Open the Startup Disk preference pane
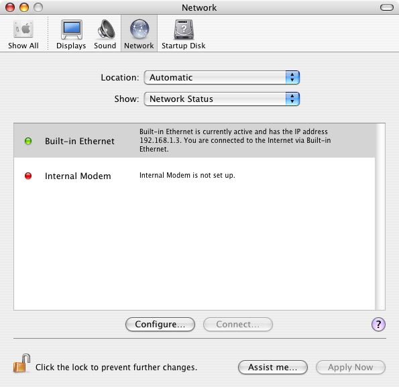399x387 pixels. [x=184, y=34]
